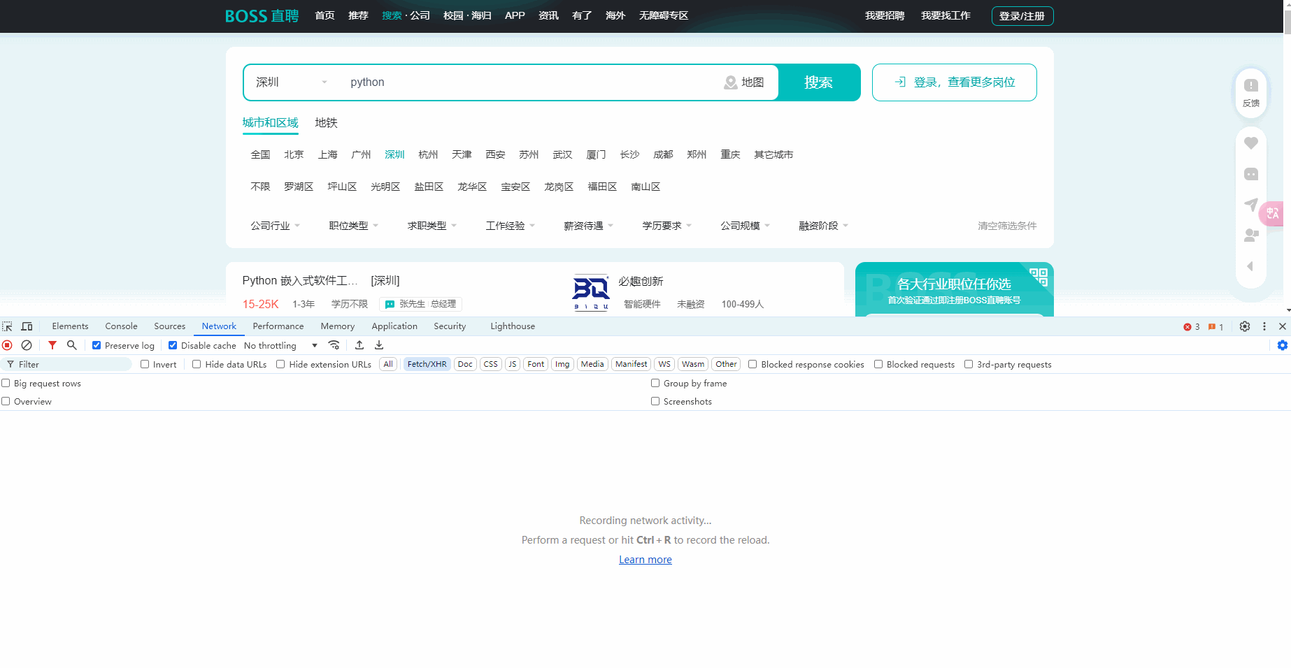The height and width of the screenshot is (668, 1291).
Task: Enable the Screenshots checkbox
Action: tap(655, 401)
